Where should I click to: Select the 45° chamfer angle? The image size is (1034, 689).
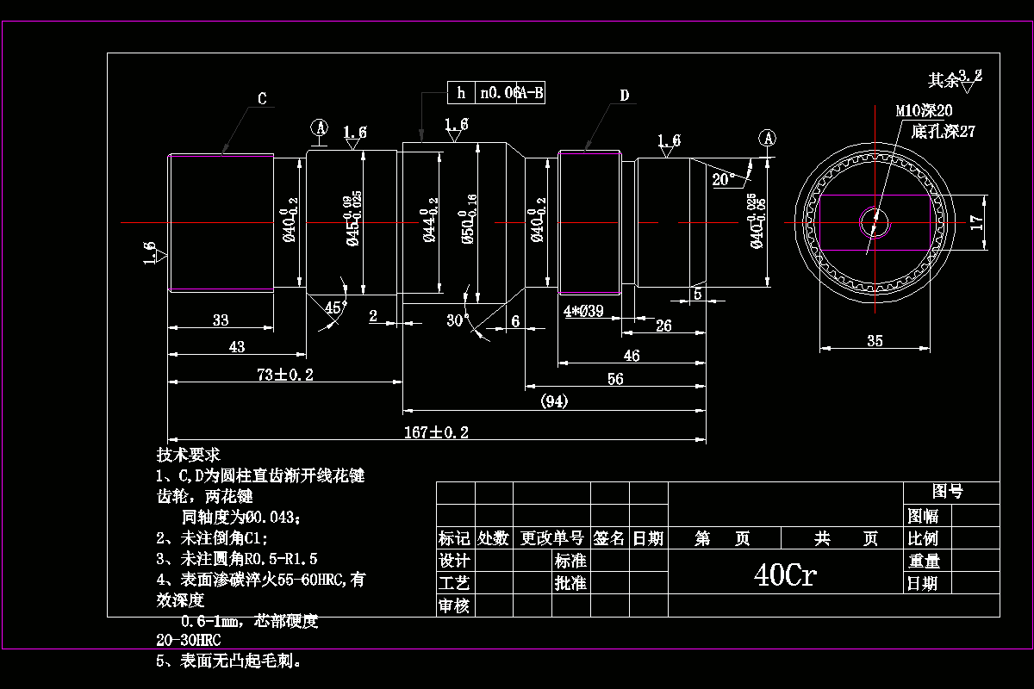click(x=335, y=307)
